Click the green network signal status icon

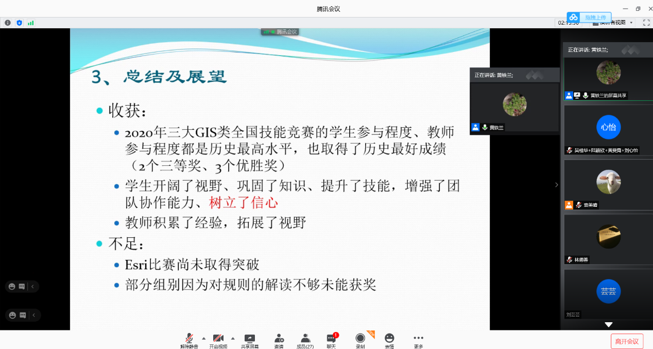coord(31,23)
